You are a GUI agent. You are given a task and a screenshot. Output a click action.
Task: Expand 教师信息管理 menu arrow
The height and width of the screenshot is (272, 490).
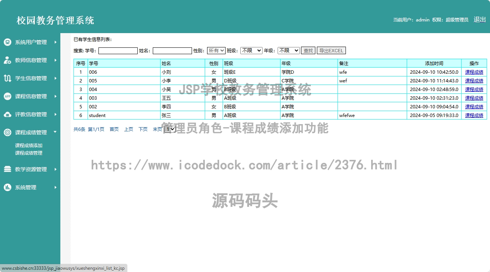55,60
